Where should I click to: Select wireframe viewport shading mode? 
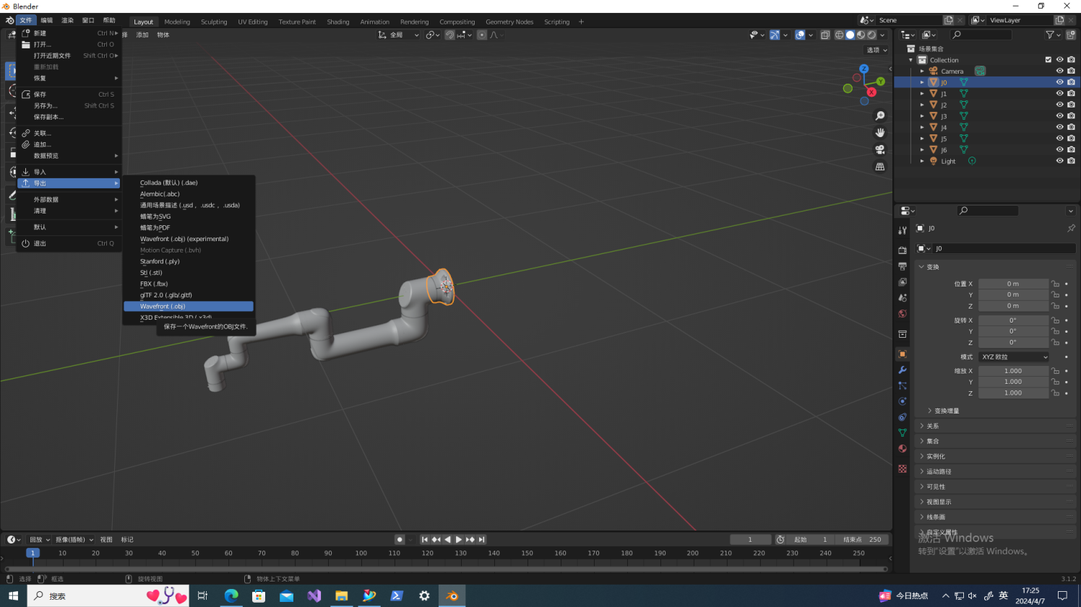coord(840,35)
